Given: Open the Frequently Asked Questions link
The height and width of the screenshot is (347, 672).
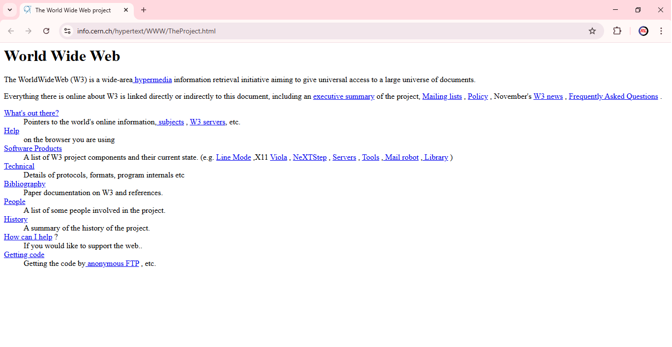Looking at the screenshot, I should (x=613, y=96).
